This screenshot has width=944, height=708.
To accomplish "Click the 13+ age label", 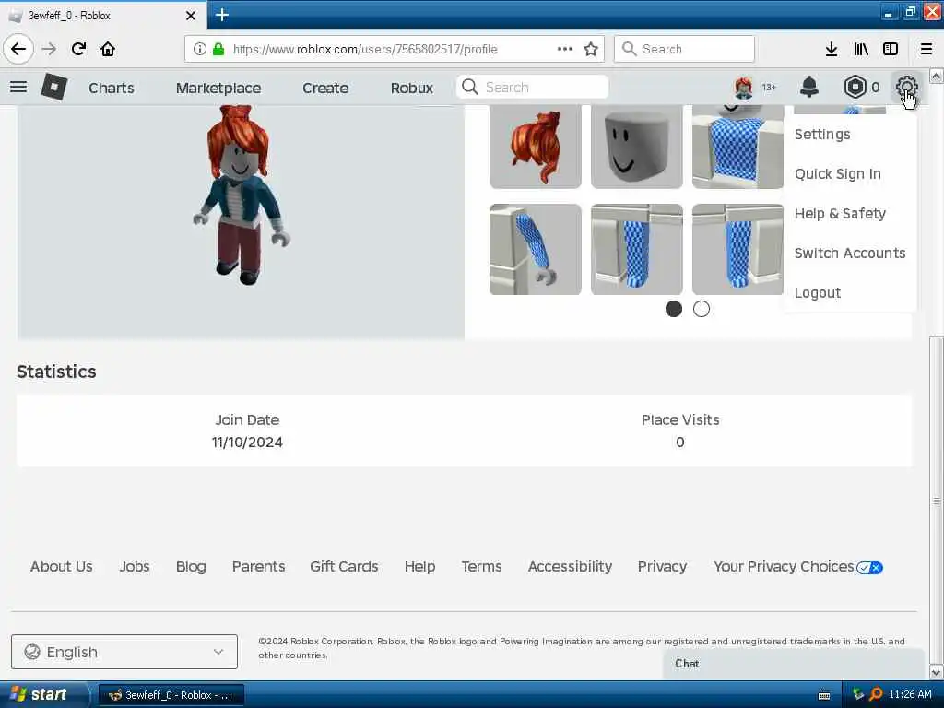I will (769, 88).
